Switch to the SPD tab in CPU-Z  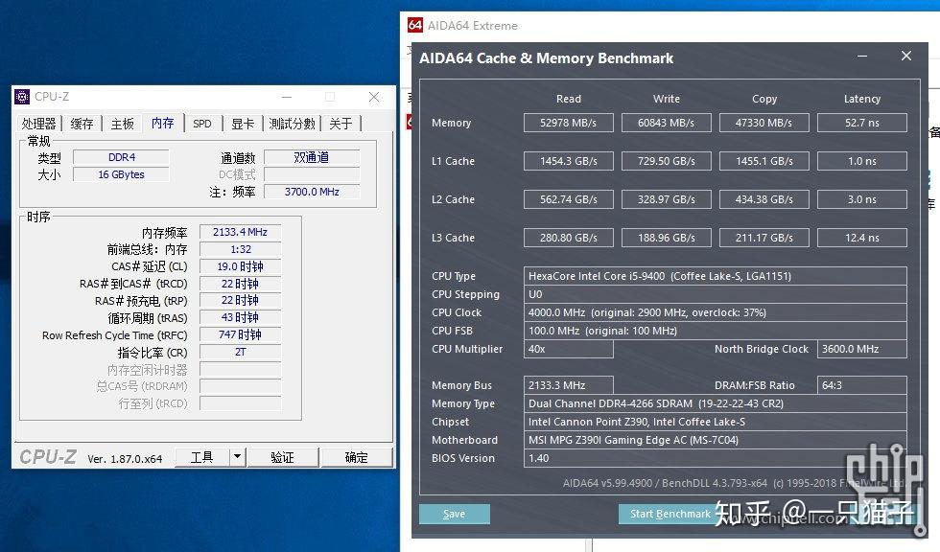point(202,124)
